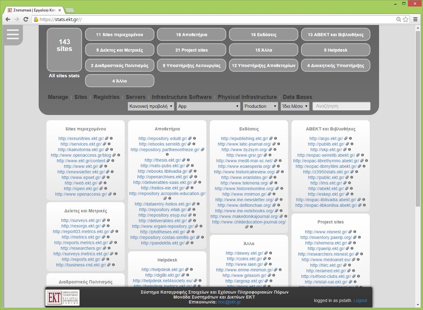Image resolution: width=423 pixels, height=310 pixels.
Task: Open the Manage menu
Action: (x=58, y=97)
